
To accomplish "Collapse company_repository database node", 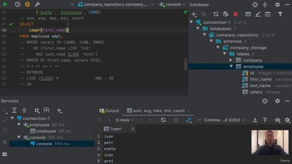I will click(205, 35).
